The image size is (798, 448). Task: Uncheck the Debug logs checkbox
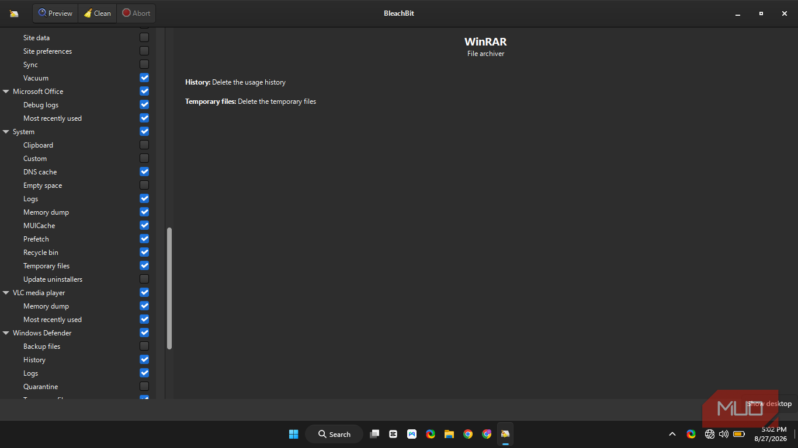144,104
